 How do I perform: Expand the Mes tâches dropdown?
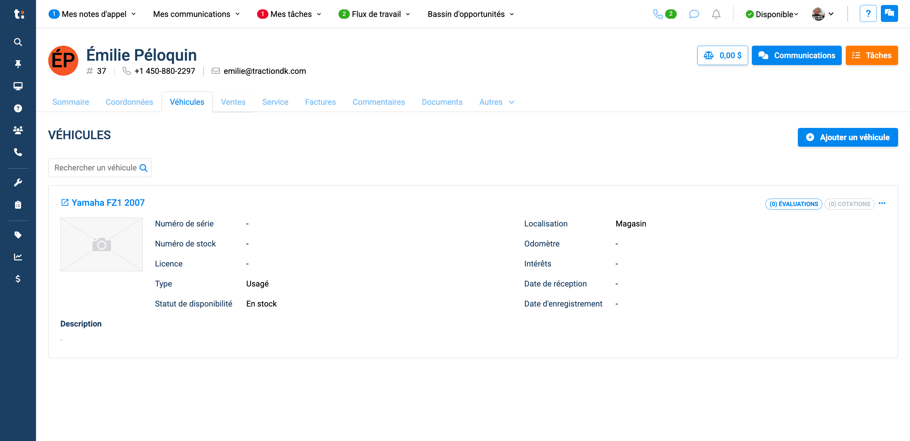(x=289, y=14)
